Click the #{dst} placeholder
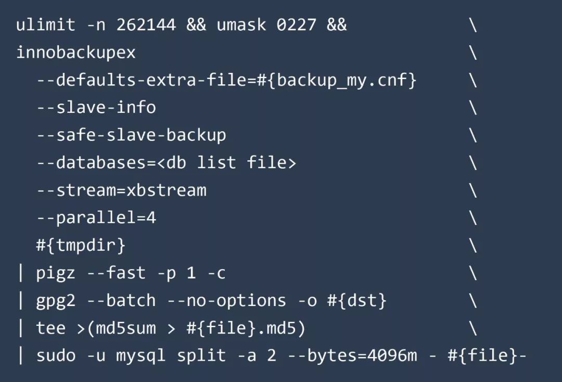This screenshot has height=382, width=562. (x=357, y=301)
